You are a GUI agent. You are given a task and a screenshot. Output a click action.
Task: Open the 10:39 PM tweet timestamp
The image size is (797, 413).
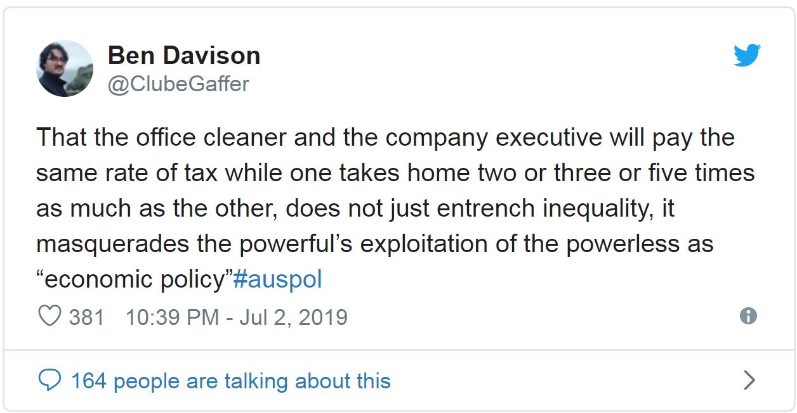point(172,317)
